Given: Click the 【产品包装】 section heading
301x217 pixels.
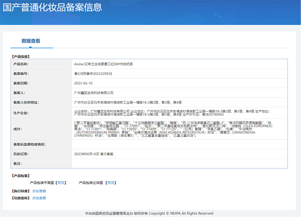Looking at the screenshot, I should click(21, 176).
